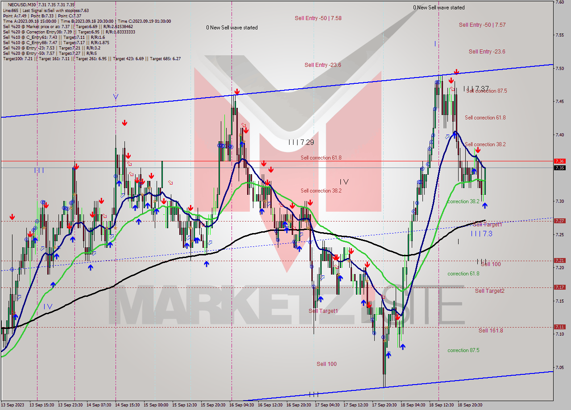Click the black 7.35 current price tag

tap(560, 168)
